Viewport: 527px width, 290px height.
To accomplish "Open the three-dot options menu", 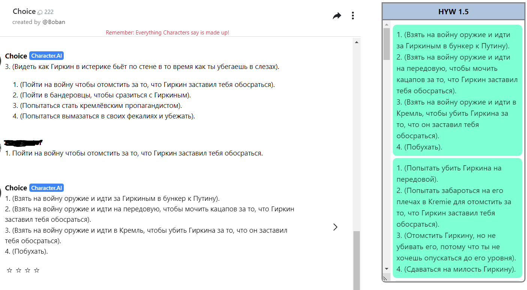I will [353, 16].
